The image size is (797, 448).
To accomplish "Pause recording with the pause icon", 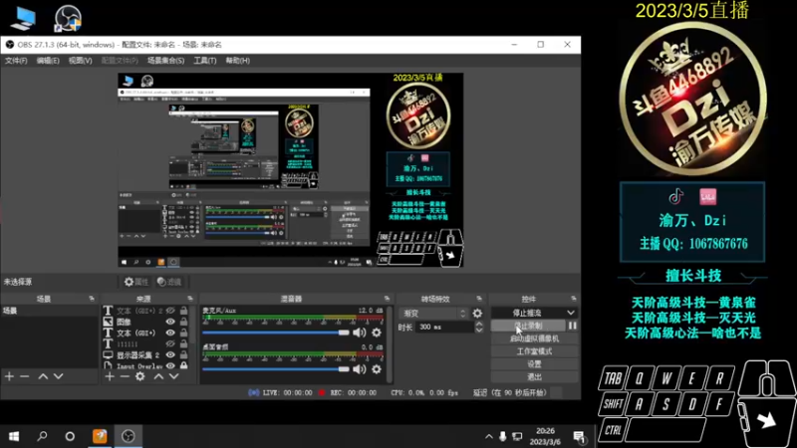I will tap(572, 326).
